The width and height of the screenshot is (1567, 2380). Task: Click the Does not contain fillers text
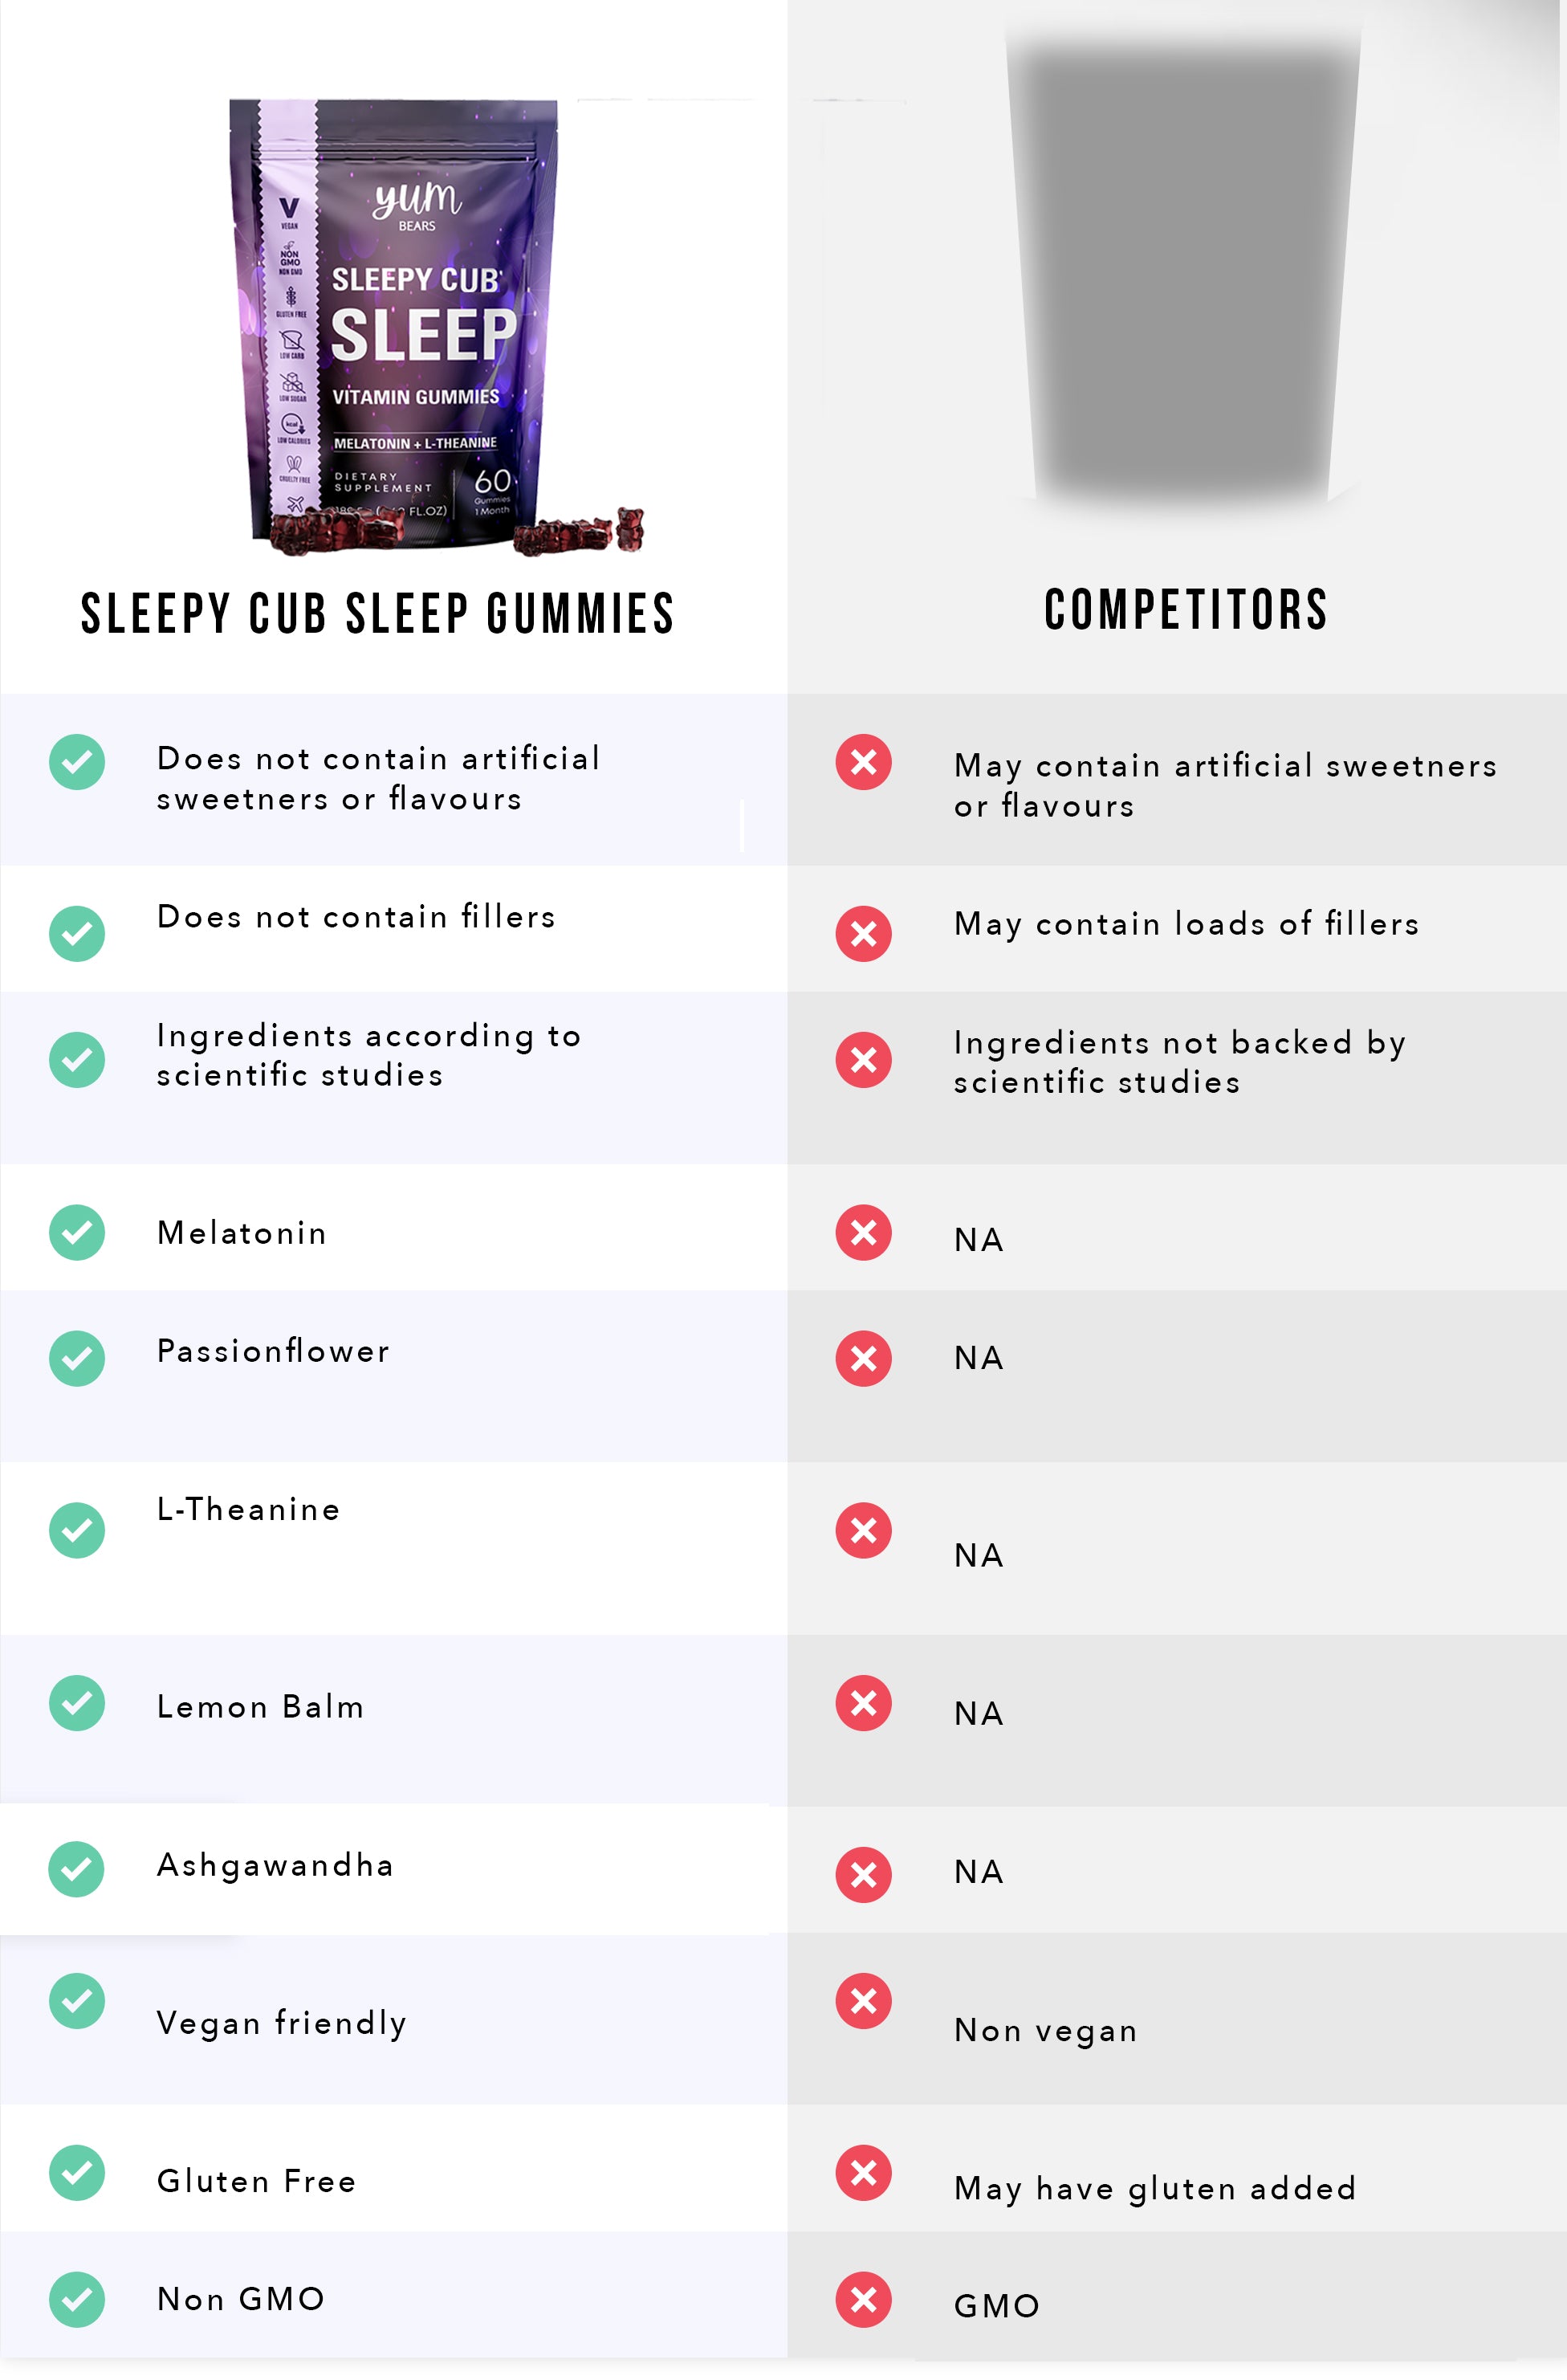point(356,916)
